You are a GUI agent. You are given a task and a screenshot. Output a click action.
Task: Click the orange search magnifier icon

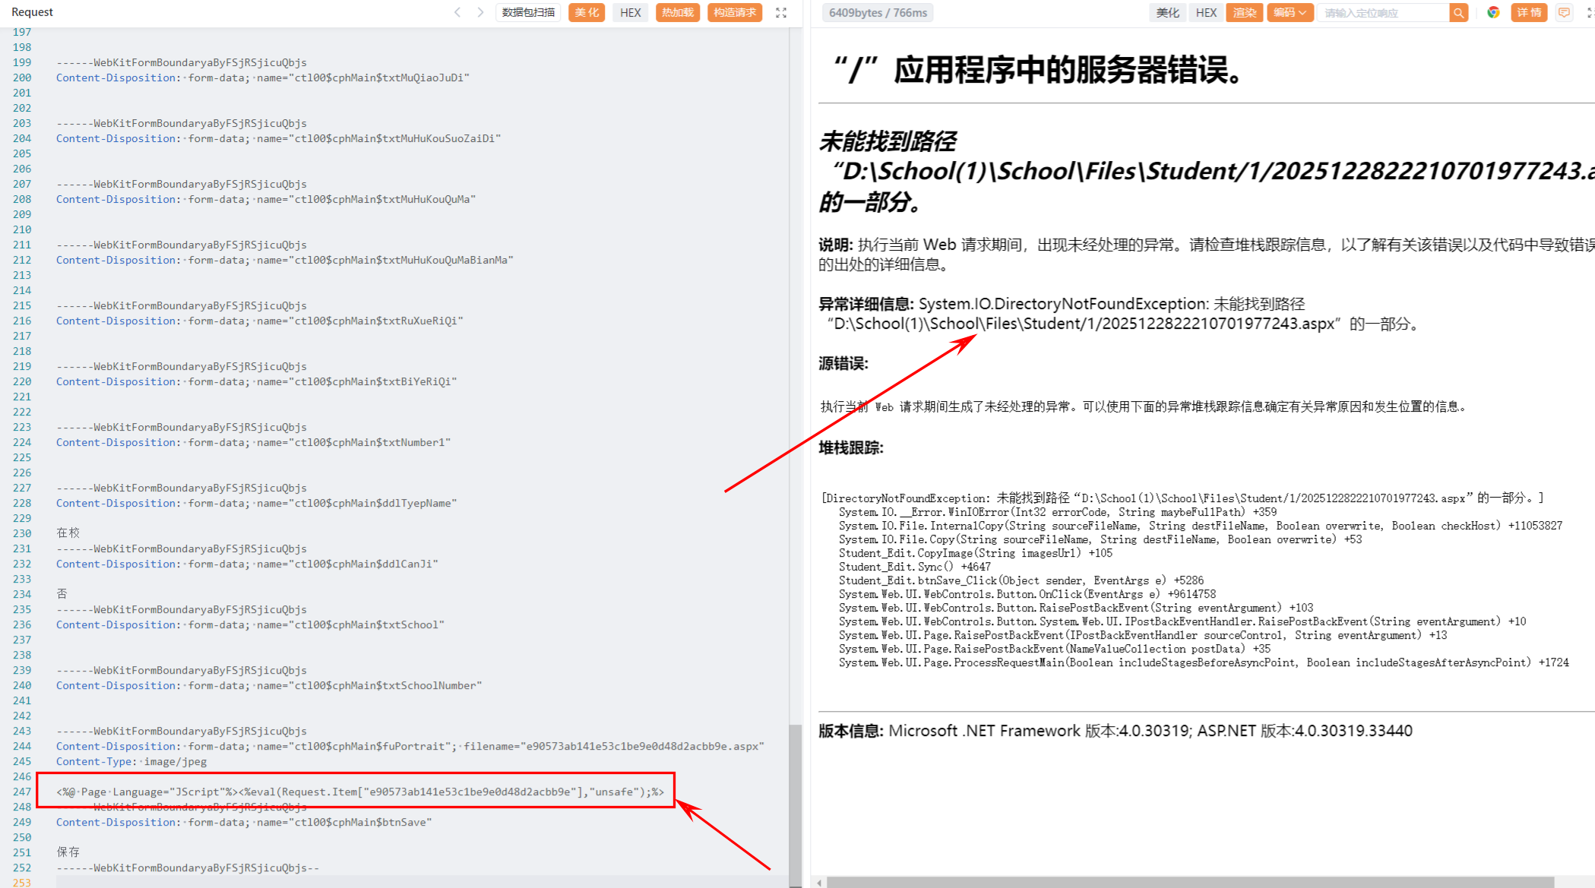tap(1458, 13)
